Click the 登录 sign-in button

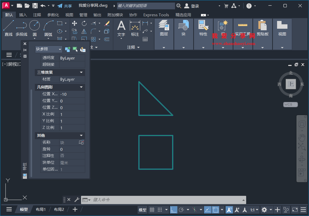[x=192, y=6]
